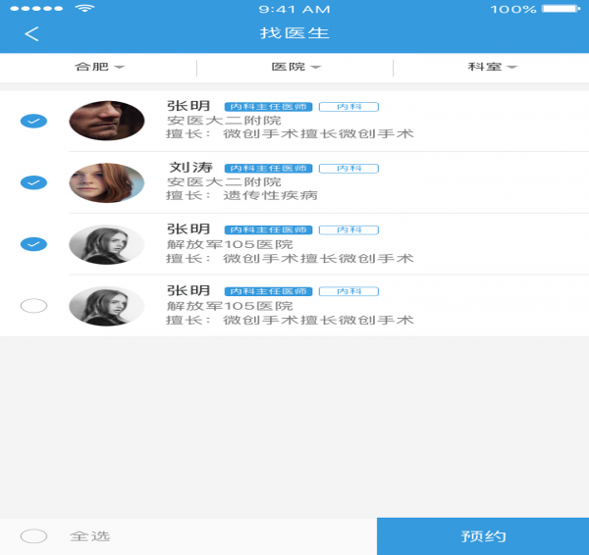
Task: Check the unselected last 张明 checkbox
Action: tap(33, 306)
